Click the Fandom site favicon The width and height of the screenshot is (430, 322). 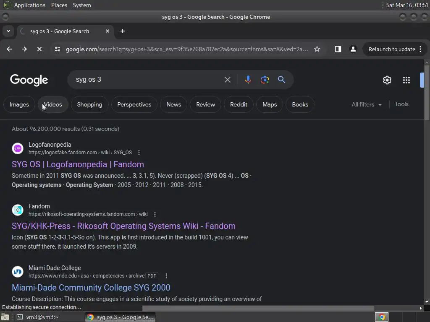18,210
